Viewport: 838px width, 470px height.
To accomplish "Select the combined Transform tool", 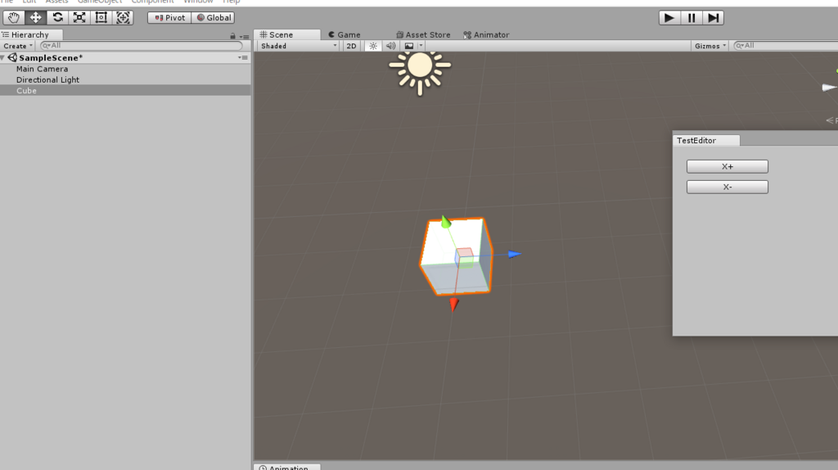I will tap(123, 18).
